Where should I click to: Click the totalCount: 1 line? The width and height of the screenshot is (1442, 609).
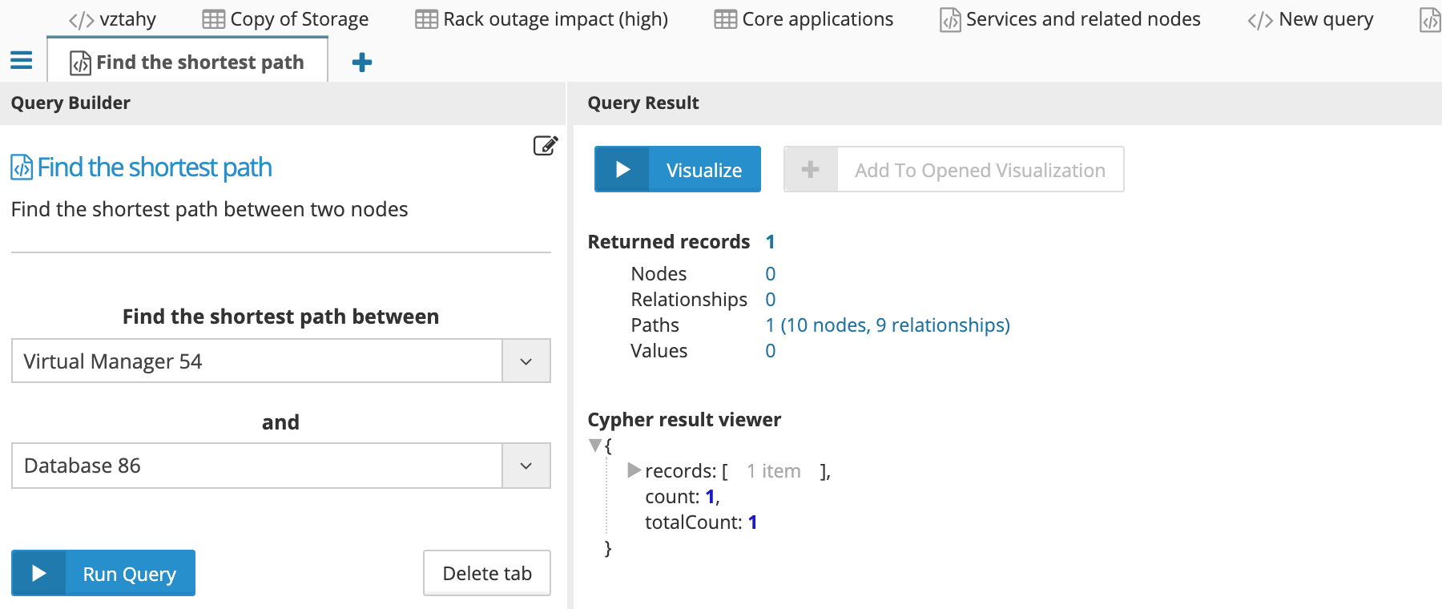(x=701, y=522)
